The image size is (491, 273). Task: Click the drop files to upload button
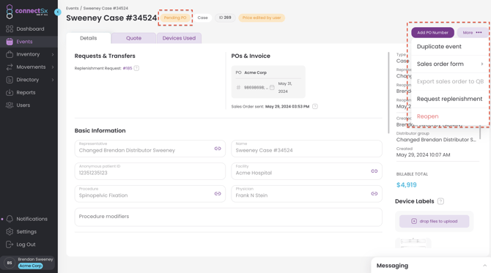point(435,221)
